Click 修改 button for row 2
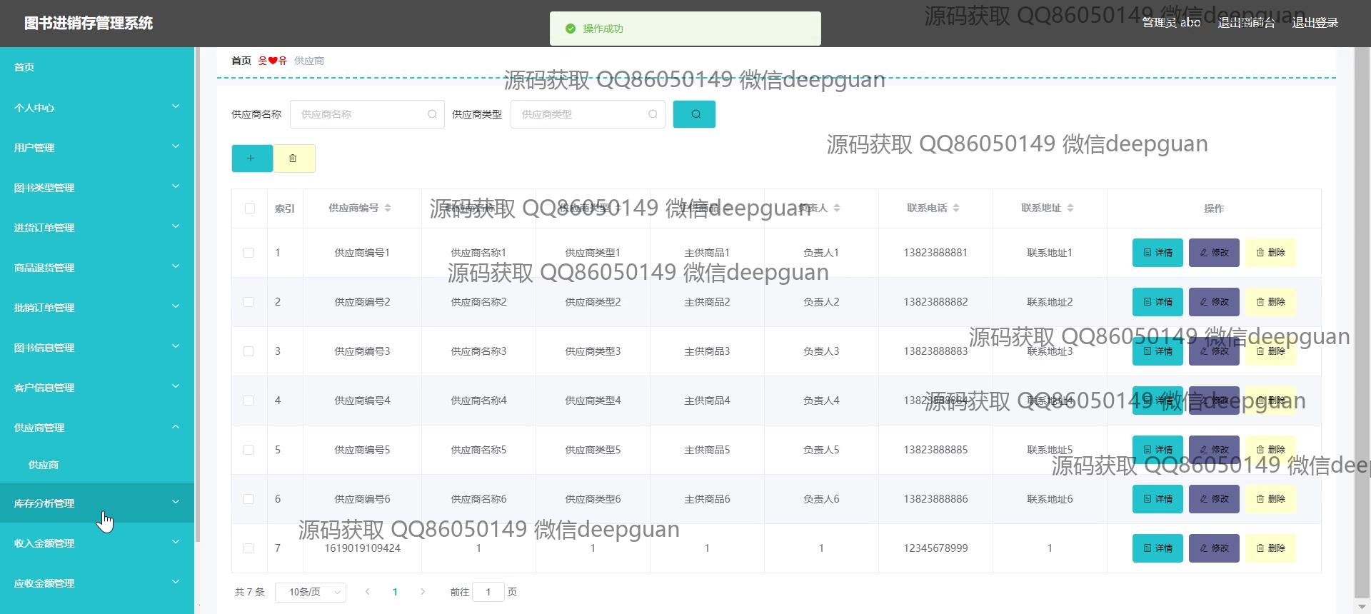 click(1214, 302)
